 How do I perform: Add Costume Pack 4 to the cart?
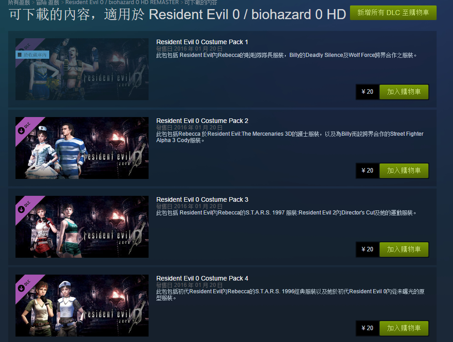(x=404, y=328)
